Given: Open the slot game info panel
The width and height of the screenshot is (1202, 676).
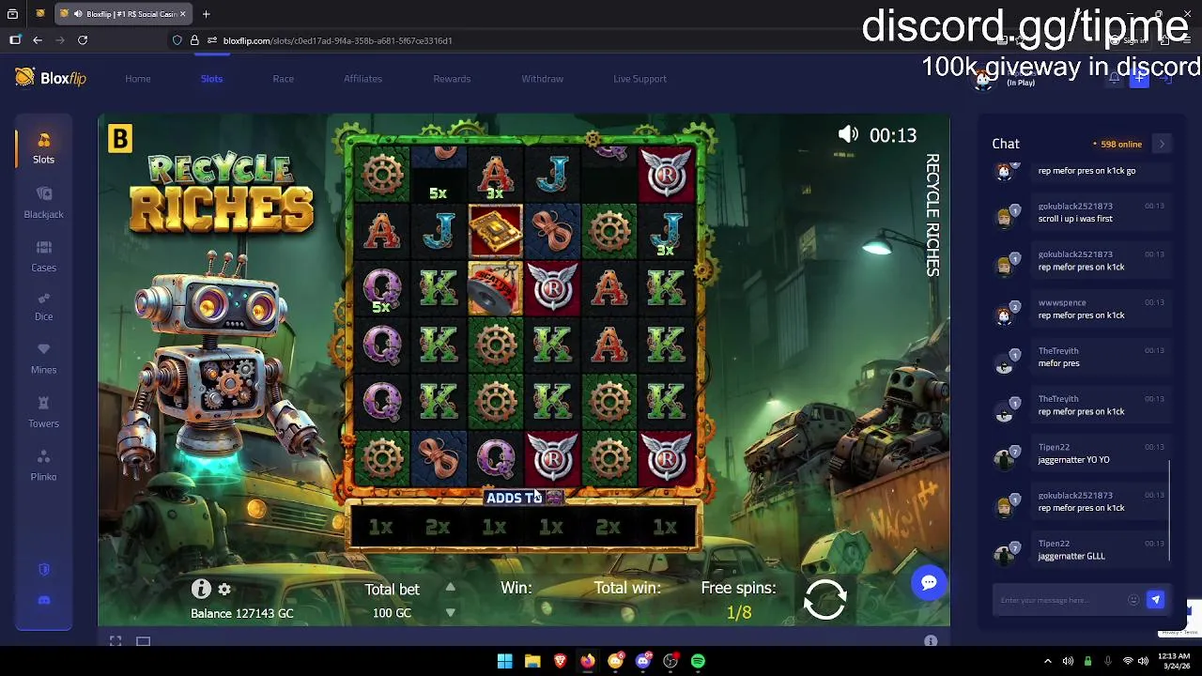Looking at the screenshot, I should pyautogui.click(x=201, y=589).
